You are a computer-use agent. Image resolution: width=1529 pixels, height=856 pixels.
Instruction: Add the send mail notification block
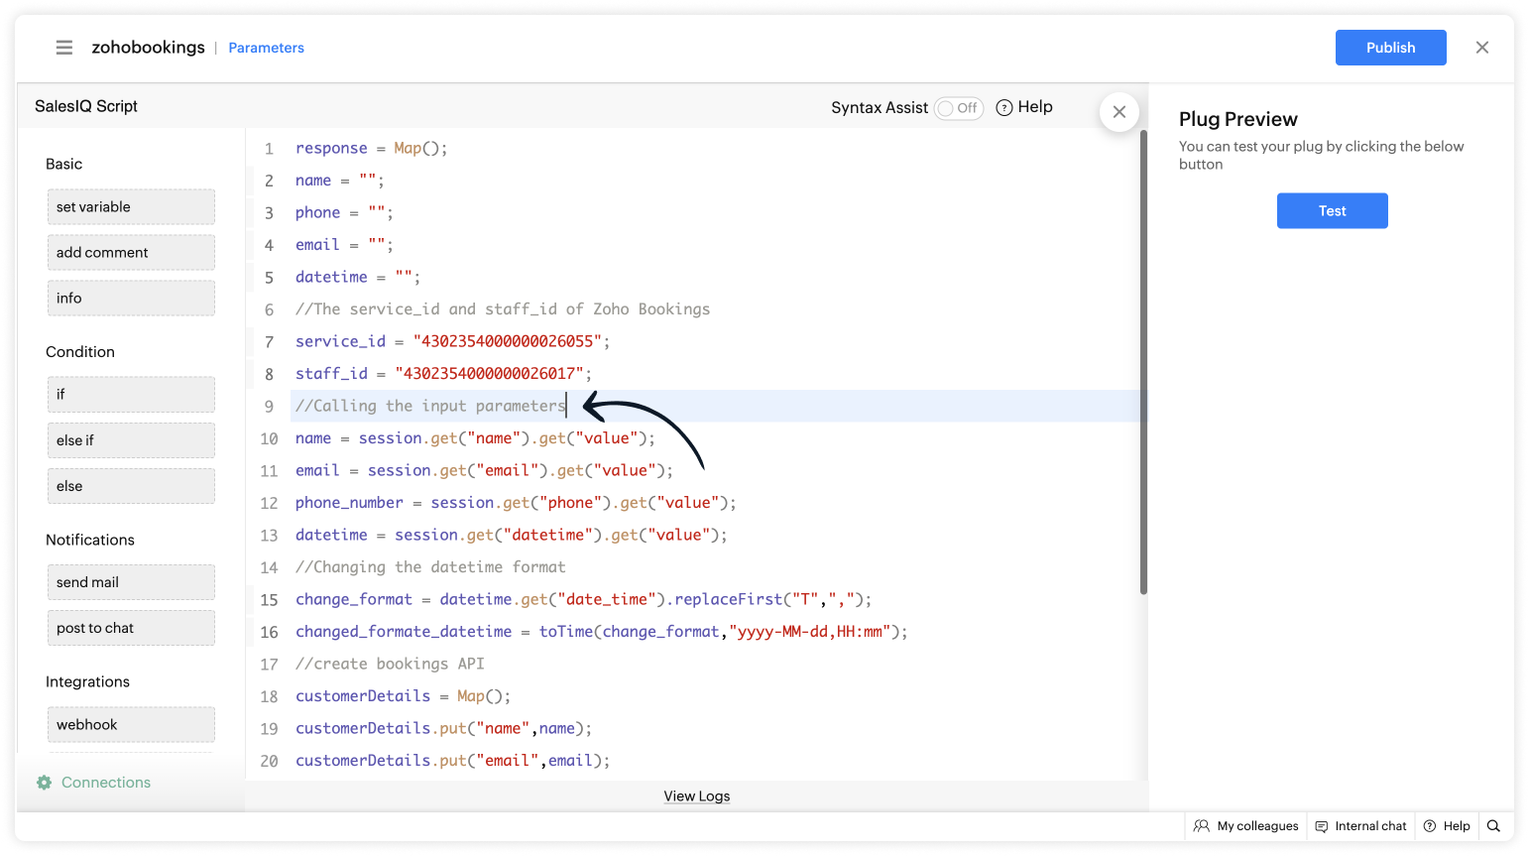coord(131,582)
